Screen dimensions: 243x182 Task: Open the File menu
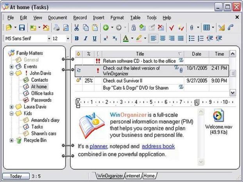[11, 18]
